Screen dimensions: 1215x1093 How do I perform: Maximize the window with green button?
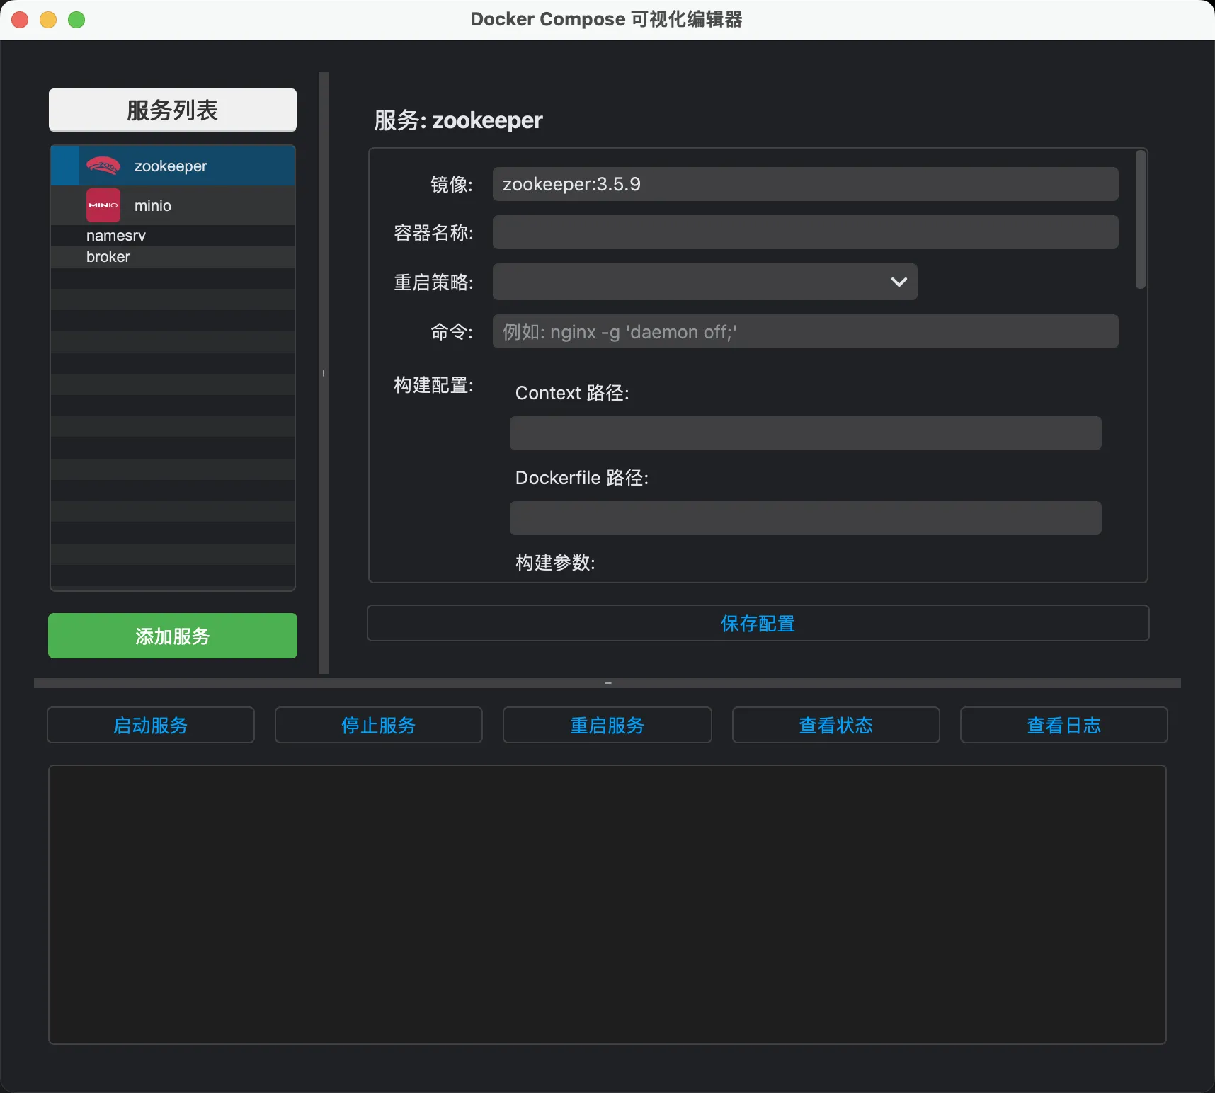pos(76,20)
